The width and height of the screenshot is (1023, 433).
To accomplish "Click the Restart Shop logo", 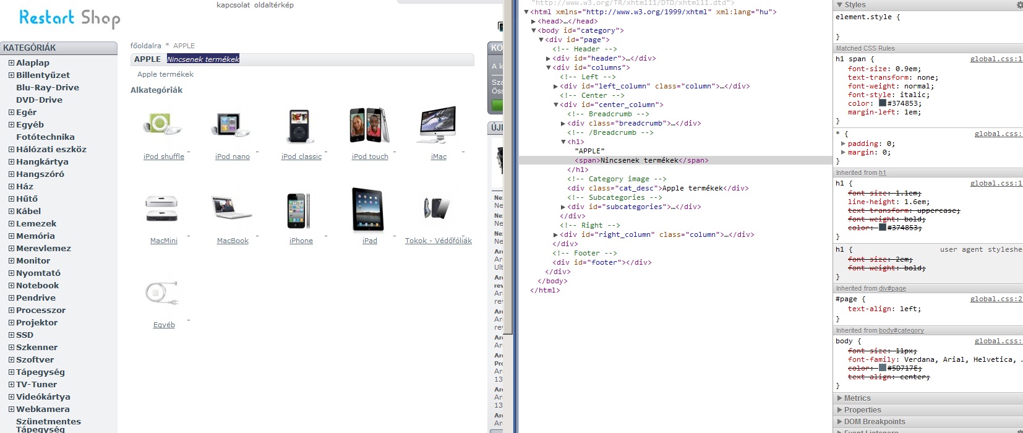I will click(69, 18).
